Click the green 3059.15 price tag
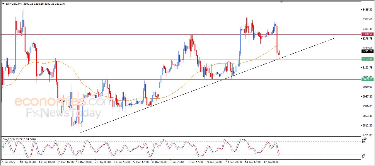 367,79
